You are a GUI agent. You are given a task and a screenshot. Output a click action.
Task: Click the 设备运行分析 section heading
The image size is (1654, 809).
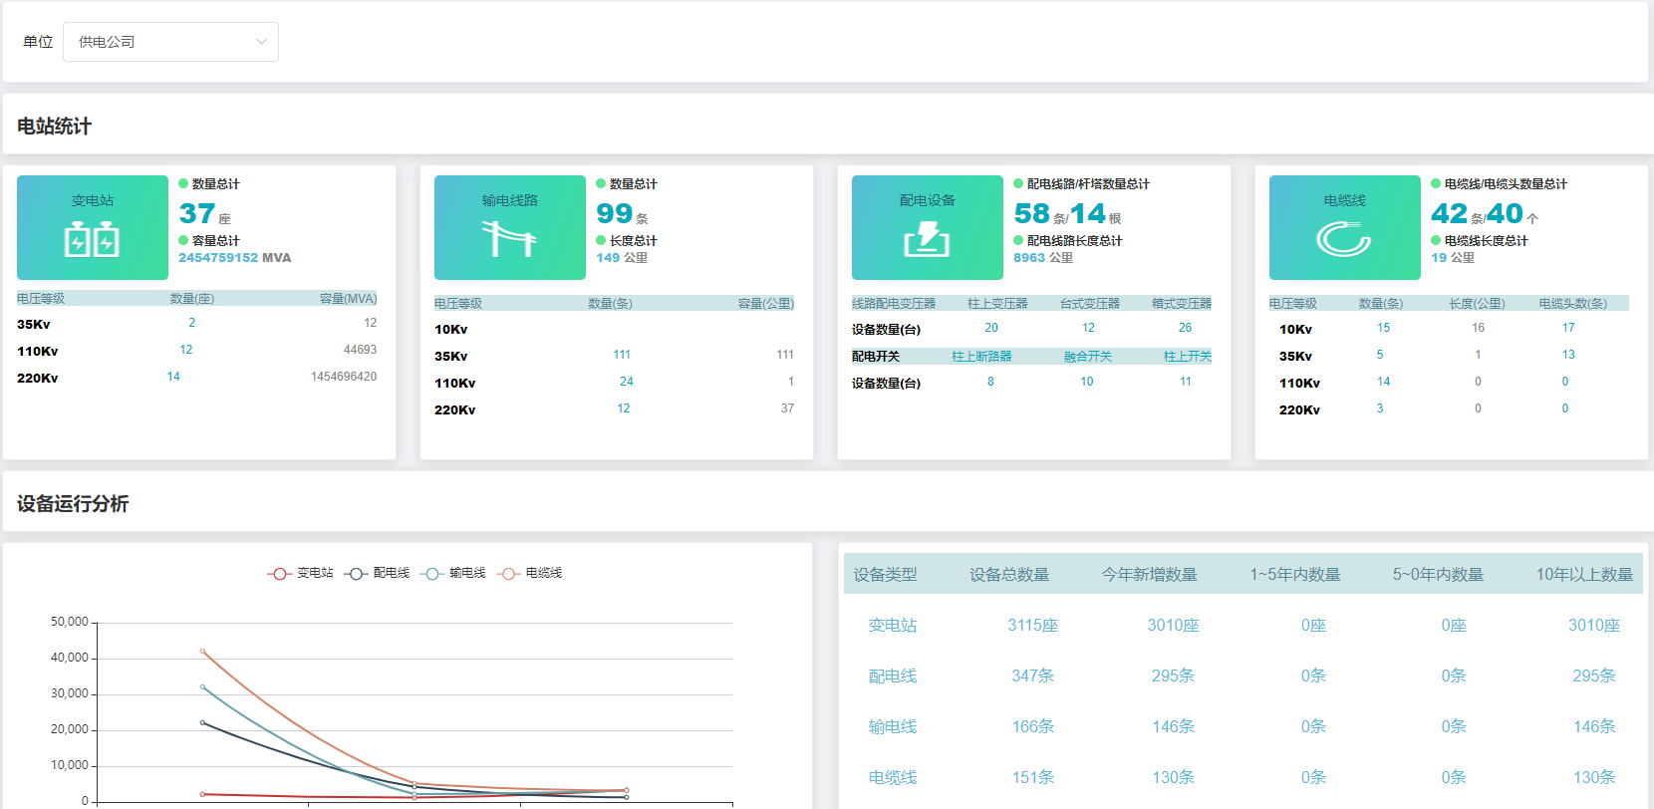click(x=73, y=504)
